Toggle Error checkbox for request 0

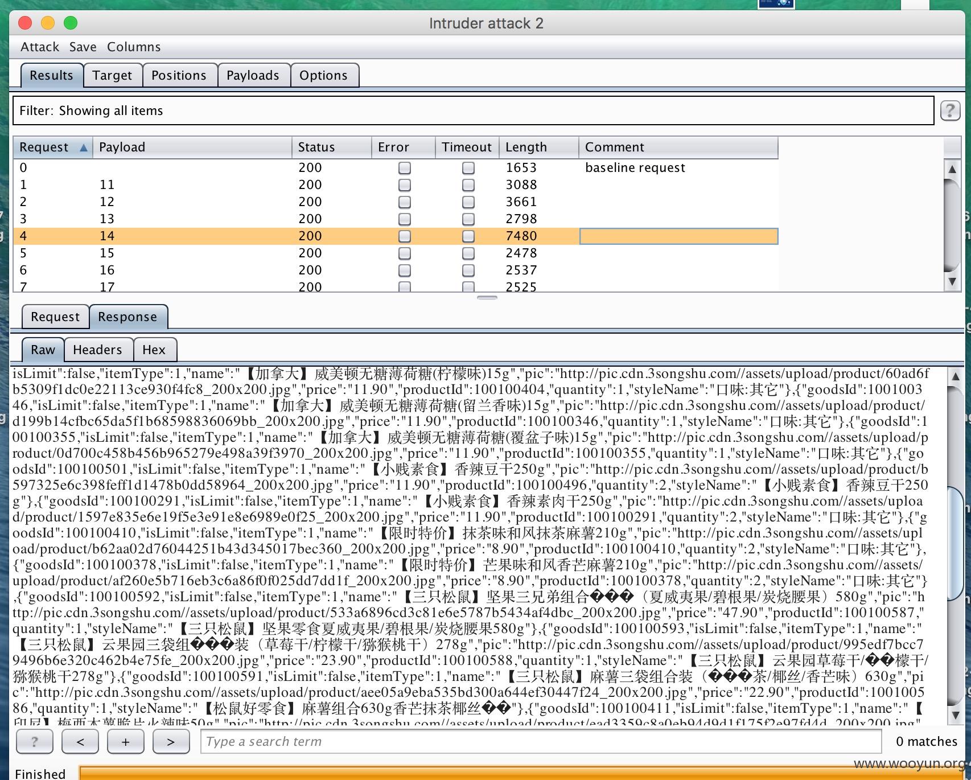[x=404, y=168]
